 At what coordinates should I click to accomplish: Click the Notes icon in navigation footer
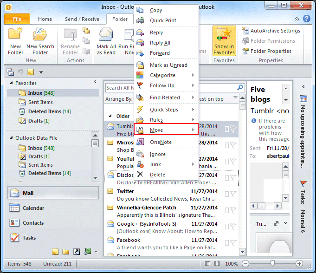pyautogui.click(x=55, y=252)
